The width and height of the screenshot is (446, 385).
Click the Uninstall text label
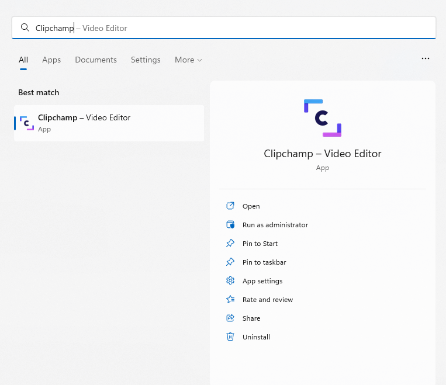pyautogui.click(x=256, y=337)
